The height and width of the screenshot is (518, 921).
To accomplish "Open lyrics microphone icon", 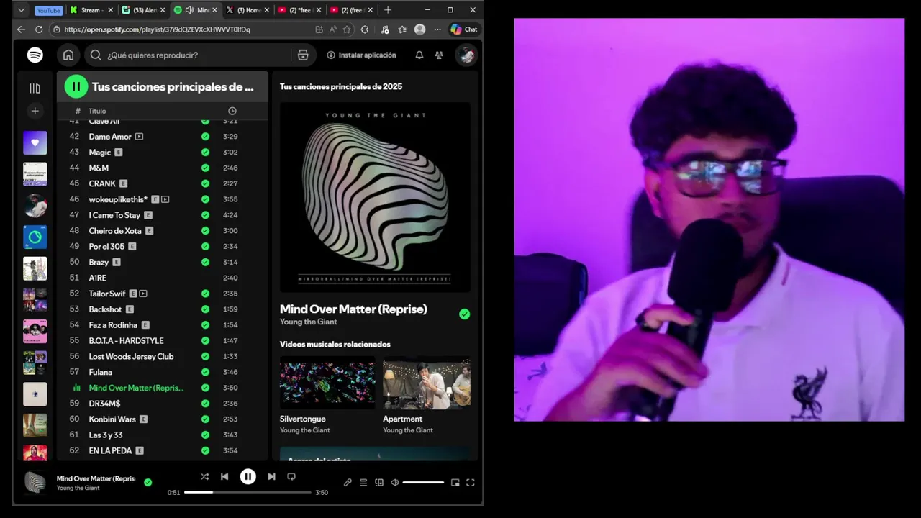I will 348,483.
